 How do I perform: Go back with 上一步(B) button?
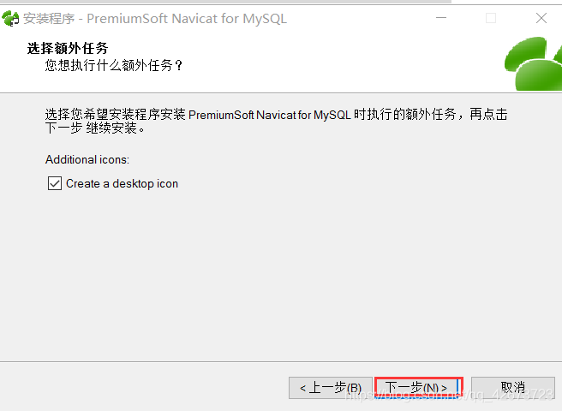[331, 388]
